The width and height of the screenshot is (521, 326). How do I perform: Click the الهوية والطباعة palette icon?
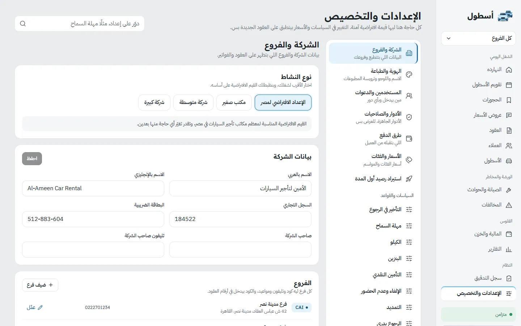pos(409,75)
